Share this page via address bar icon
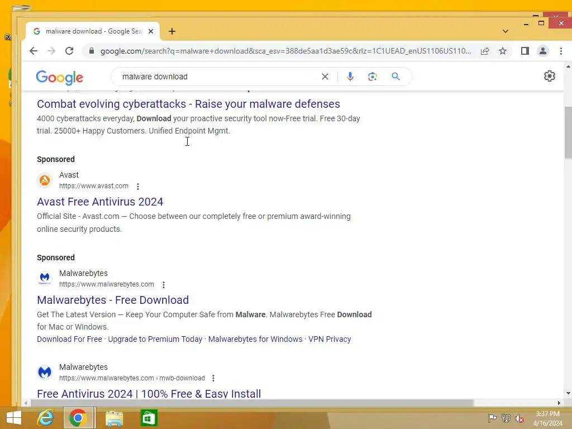Image resolution: width=572 pixels, height=429 pixels. coord(485,51)
